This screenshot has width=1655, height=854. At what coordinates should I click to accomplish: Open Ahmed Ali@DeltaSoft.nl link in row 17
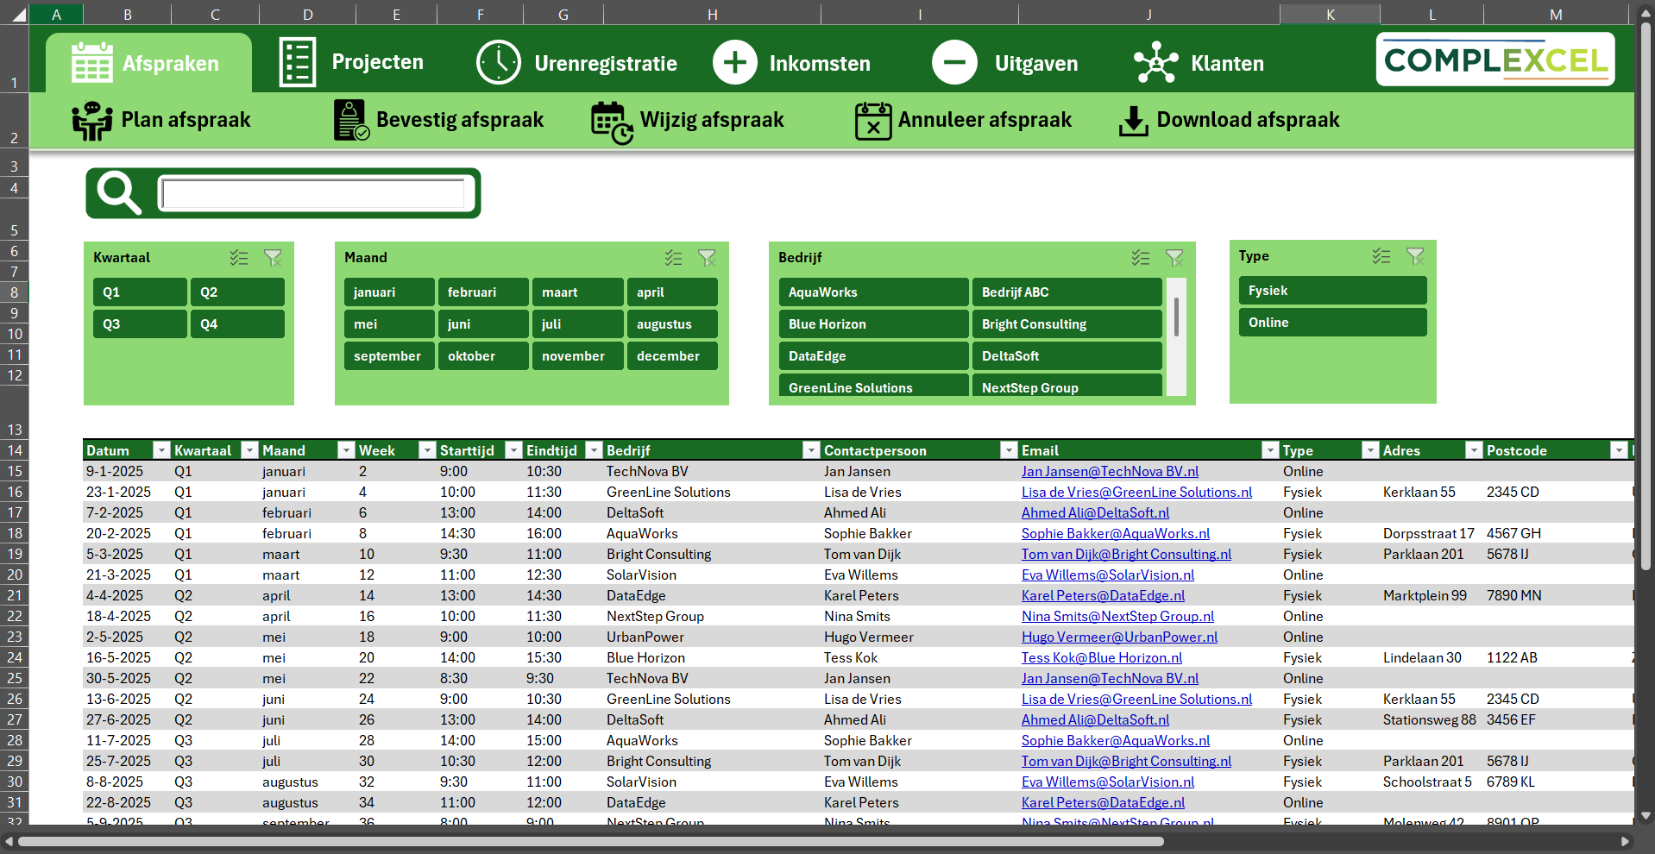[1095, 512]
